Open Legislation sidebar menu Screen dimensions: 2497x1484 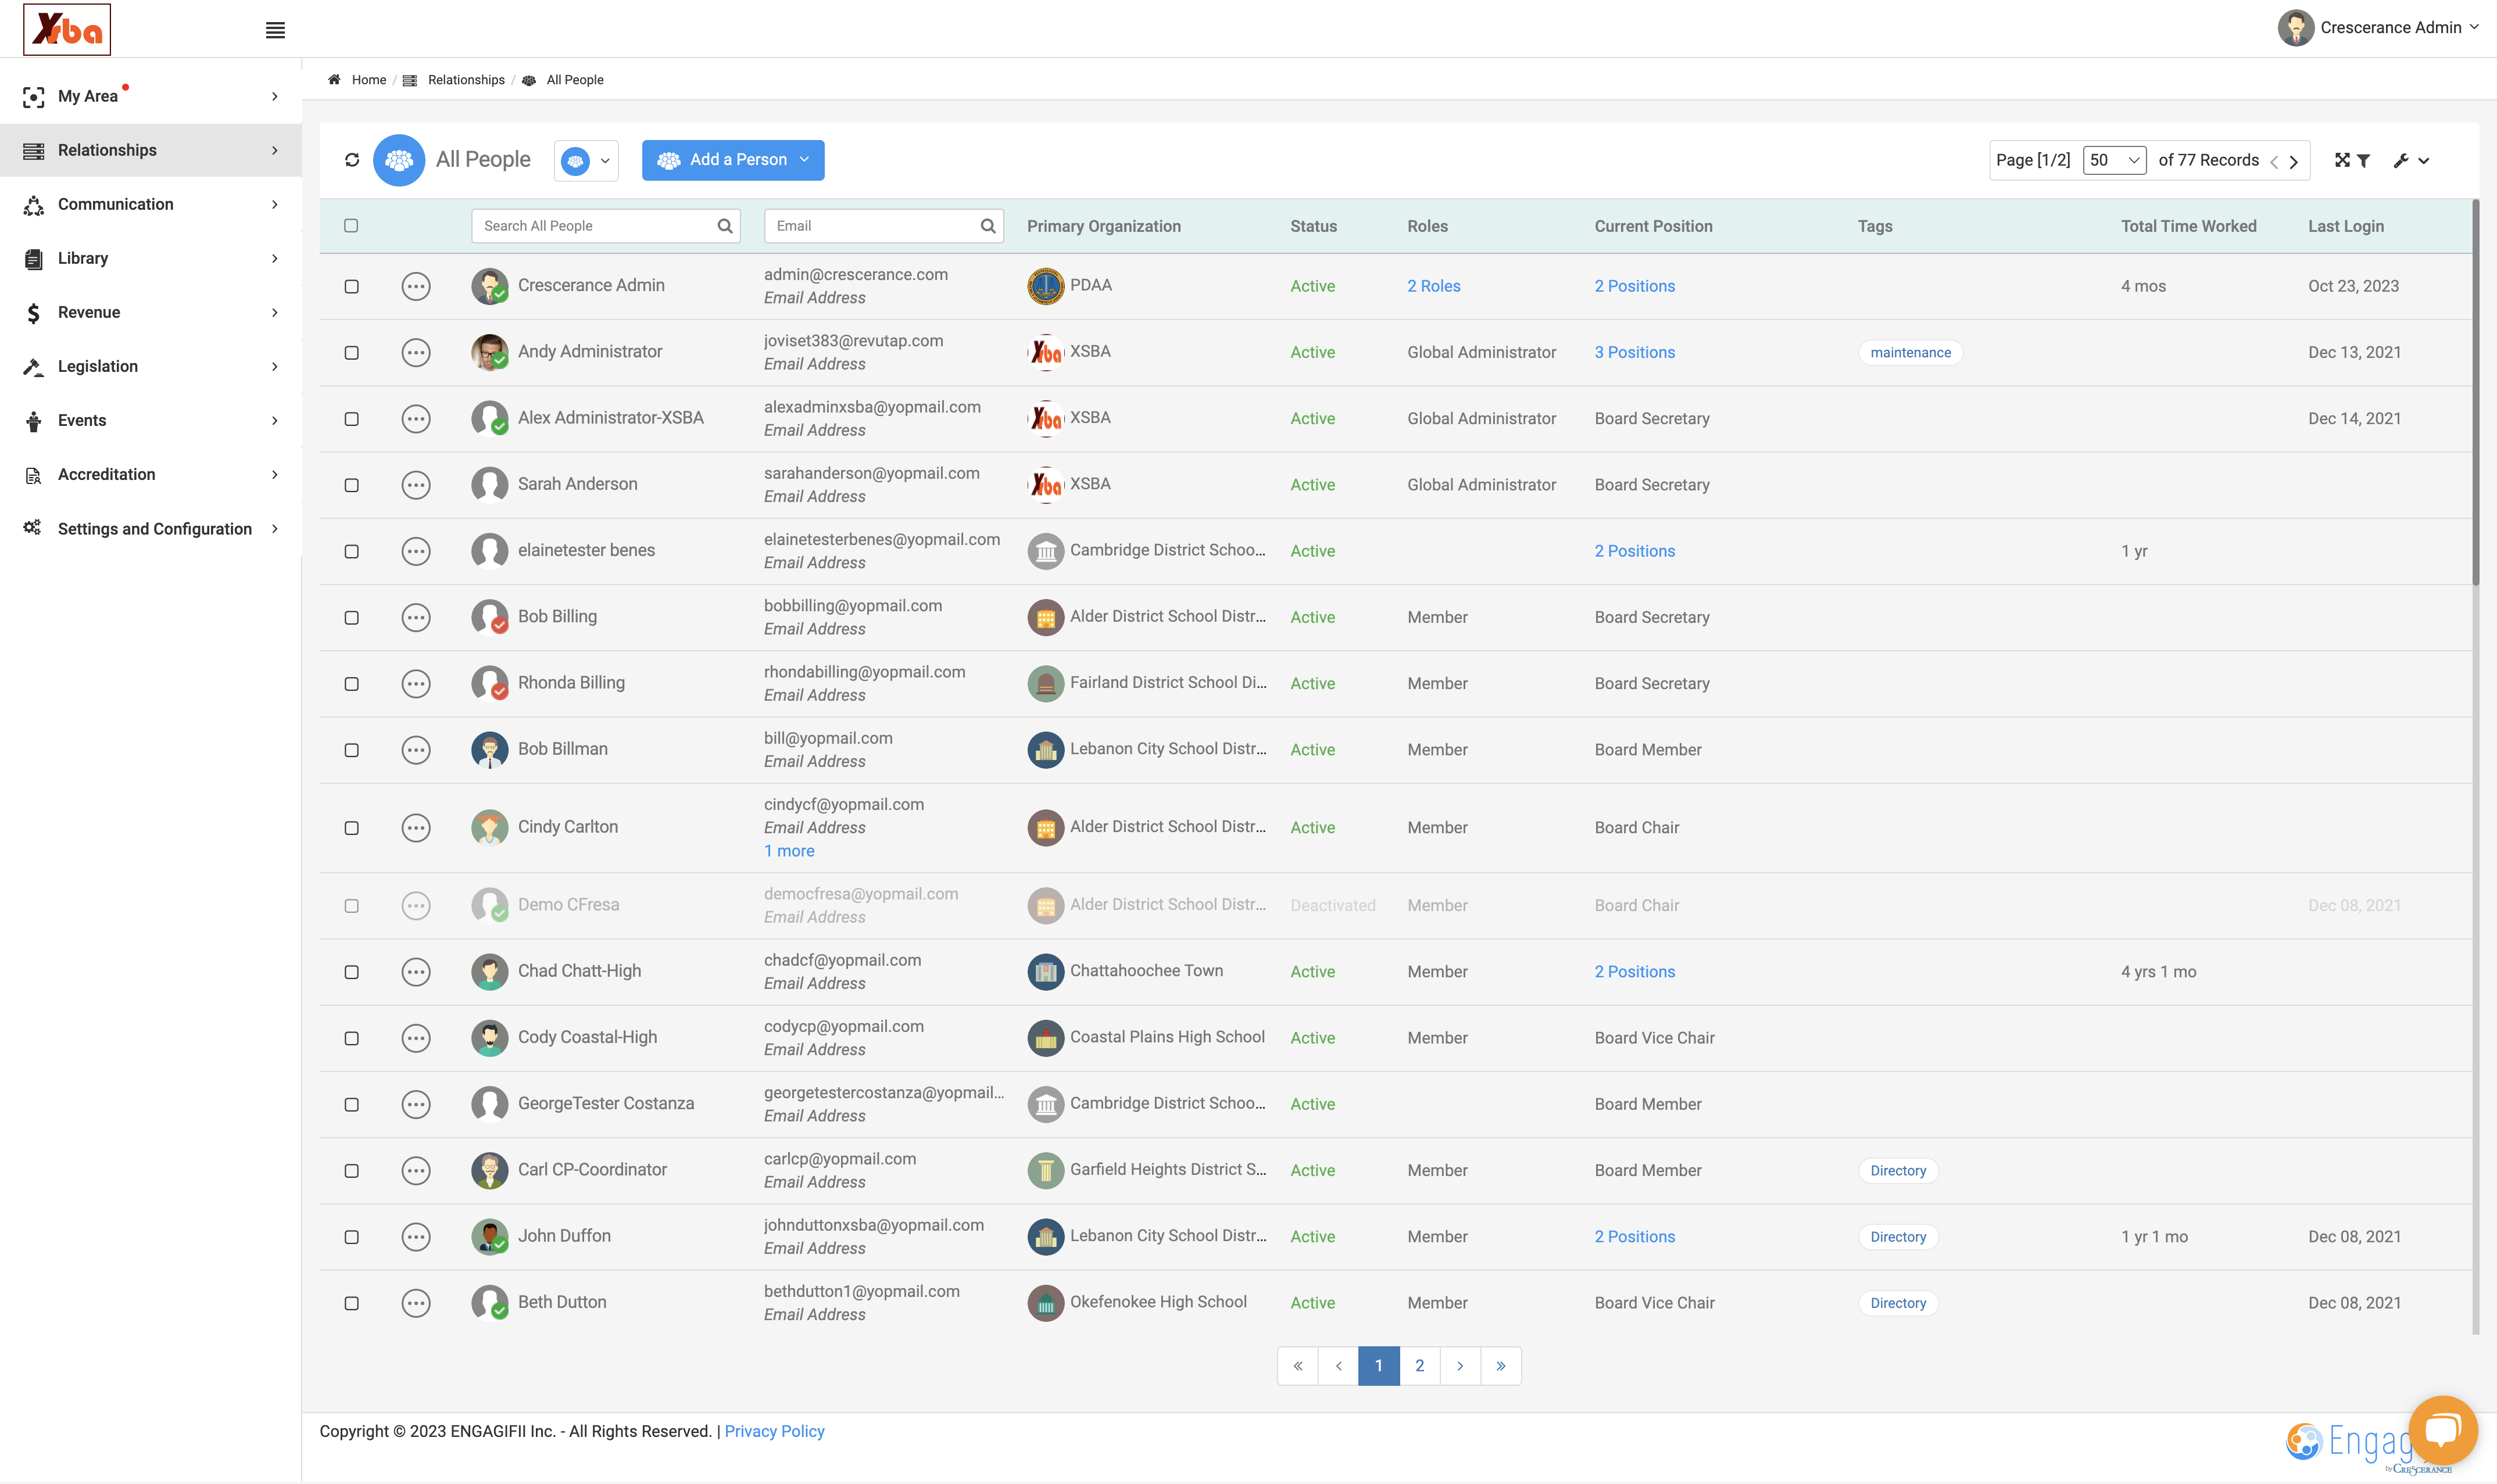[151, 366]
